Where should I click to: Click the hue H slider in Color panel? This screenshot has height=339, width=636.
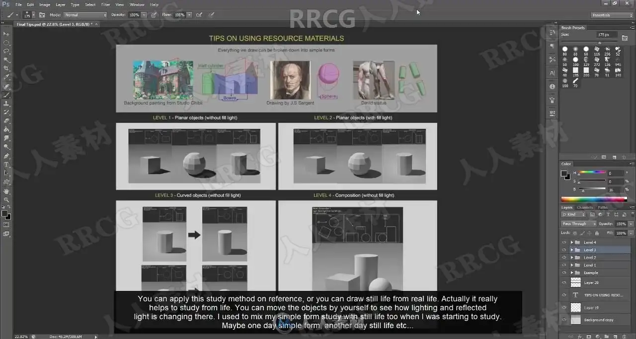click(x=592, y=173)
